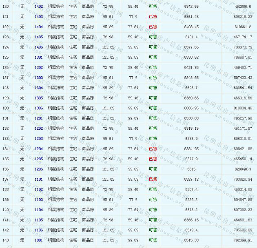Select room 1201 link
This screenshot has height=248, width=257.
tap(38, 118)
